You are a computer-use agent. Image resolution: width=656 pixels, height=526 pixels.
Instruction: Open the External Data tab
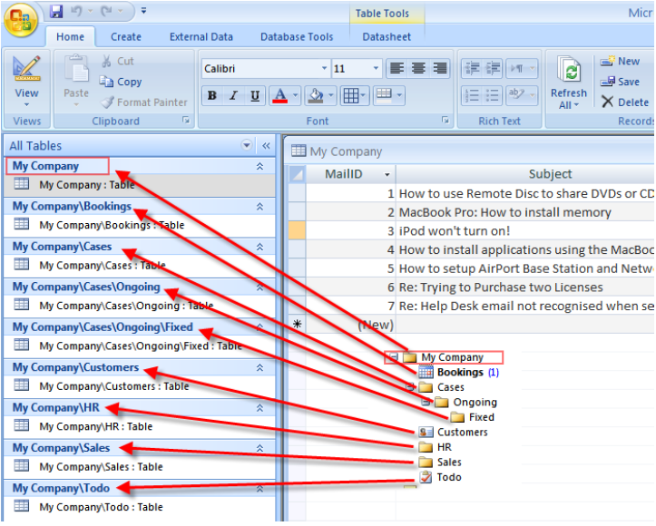[201, 37]
